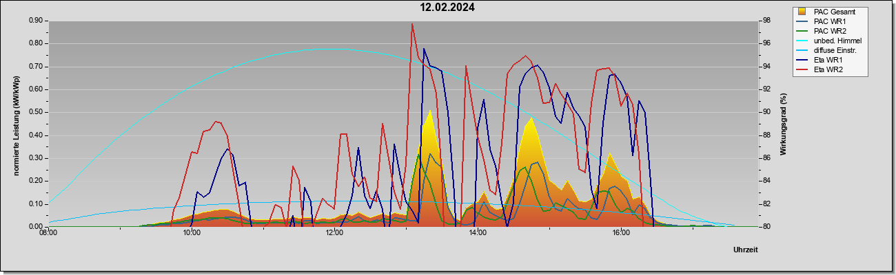Click the chart title 12.02.2024
The height and width of the screenshot is (275, 896).
click(x=448, y=8)
